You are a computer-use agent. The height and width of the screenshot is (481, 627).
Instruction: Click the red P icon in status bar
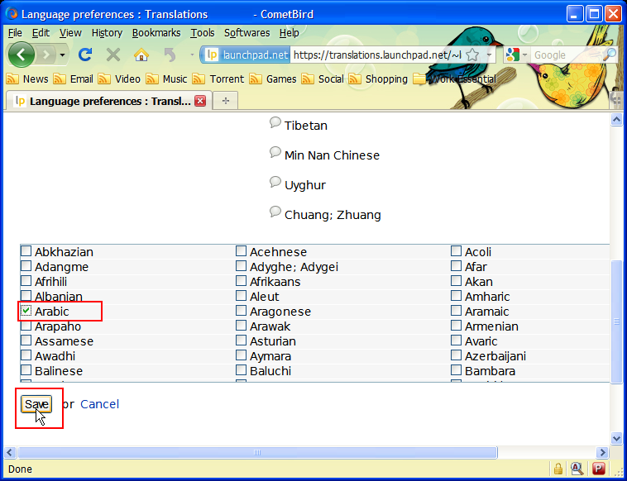pyautogui.click(x=598, y=469)
